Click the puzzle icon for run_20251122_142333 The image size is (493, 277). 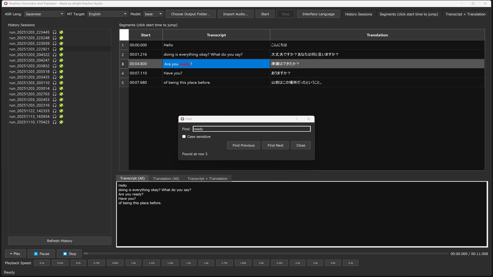tap(61, 111)
